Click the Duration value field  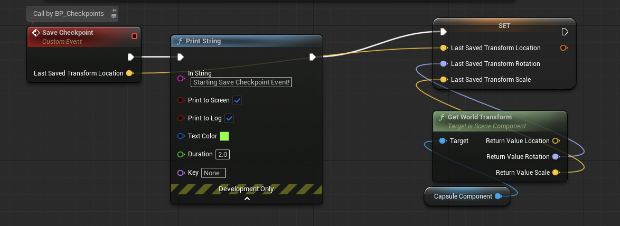pos(223,155)
